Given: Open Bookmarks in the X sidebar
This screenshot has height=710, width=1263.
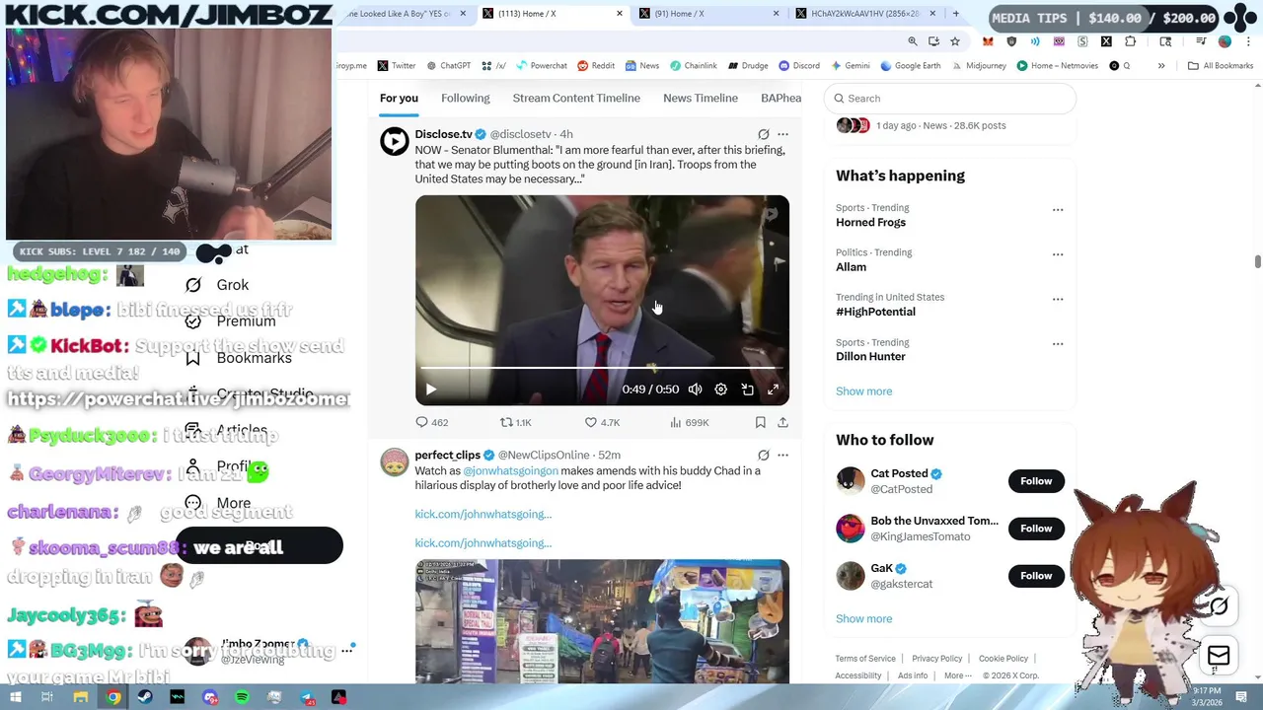Looking at the screenshot, I should 238,358.
